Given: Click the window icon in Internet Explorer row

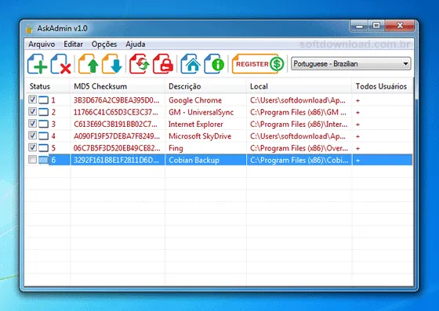Looking at the screenshot, I should pos(43,125).
